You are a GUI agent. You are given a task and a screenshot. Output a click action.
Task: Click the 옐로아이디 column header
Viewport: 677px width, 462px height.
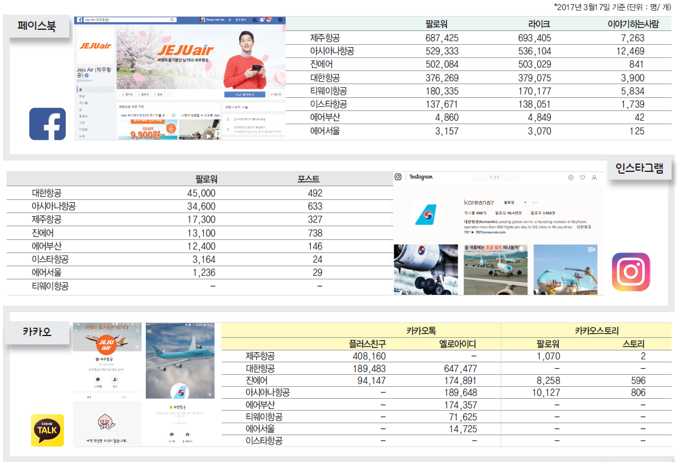coord(458,344)
